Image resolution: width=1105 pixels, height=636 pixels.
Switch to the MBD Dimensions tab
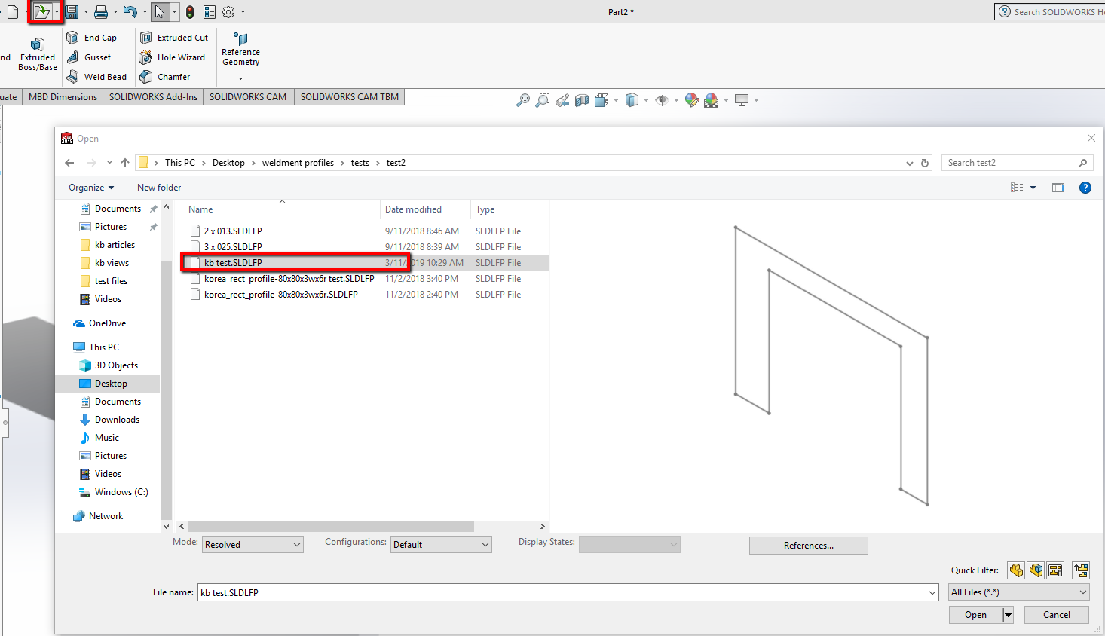63,97
